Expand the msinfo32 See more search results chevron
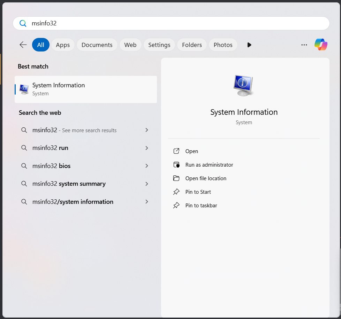This screenshot has height=319, width=341. 147,130
